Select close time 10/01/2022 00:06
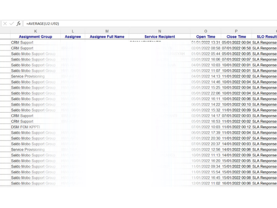 pyautogui.click(x=236, y=99)
